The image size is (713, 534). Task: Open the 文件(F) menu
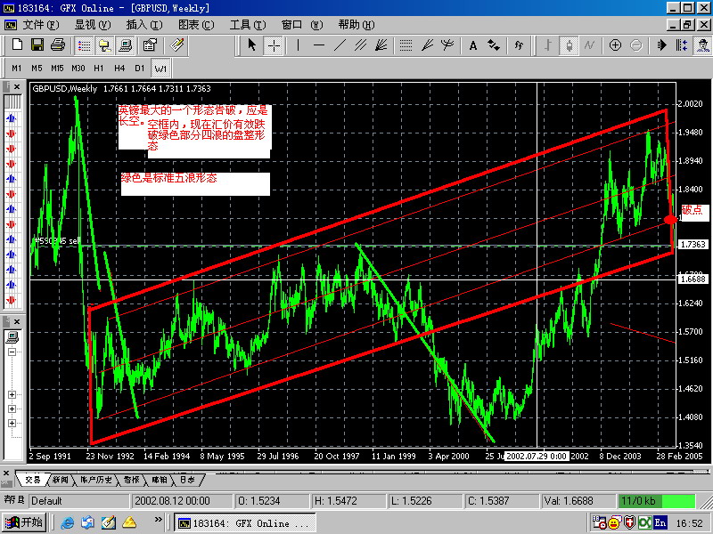(x=41, y=25)
